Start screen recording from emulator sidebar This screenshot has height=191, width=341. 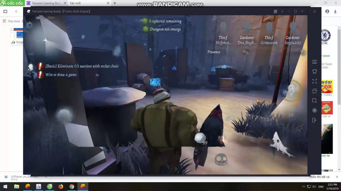314,110
